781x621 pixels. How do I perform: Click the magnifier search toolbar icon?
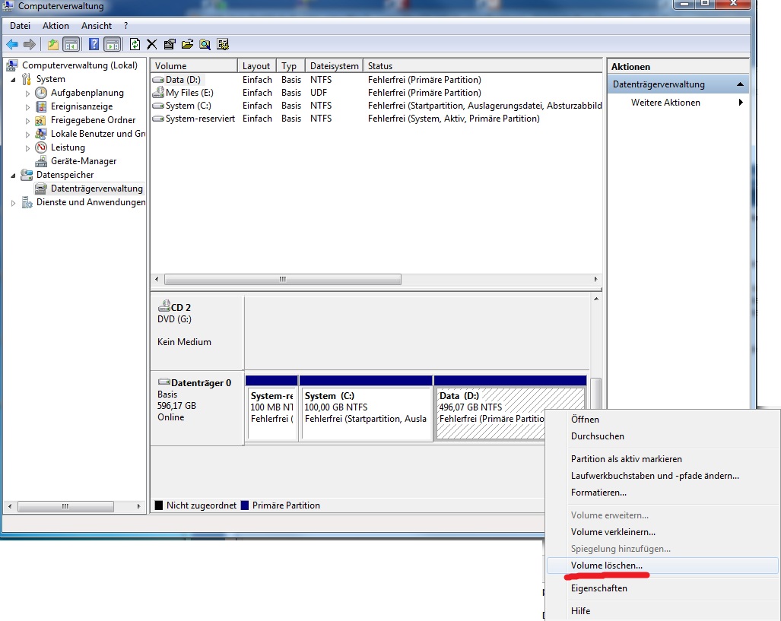point(205,45)
